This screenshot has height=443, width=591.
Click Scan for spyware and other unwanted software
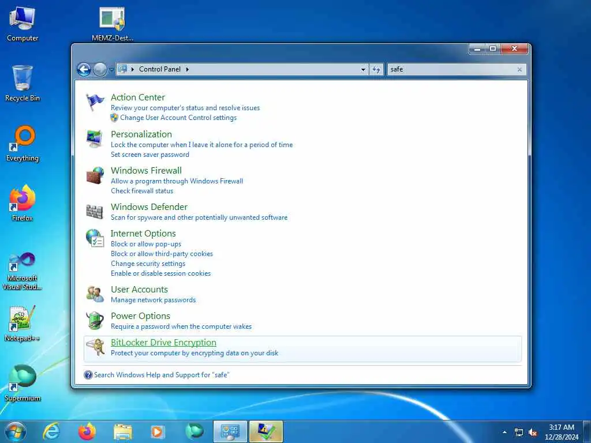coord(199,217)
